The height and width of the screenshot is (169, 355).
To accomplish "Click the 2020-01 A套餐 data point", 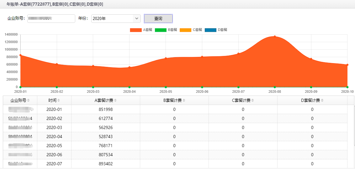I will tap(20, 55).
